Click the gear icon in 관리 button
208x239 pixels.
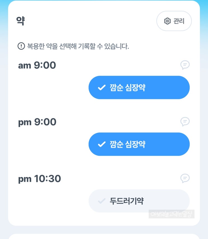(167, 21)
